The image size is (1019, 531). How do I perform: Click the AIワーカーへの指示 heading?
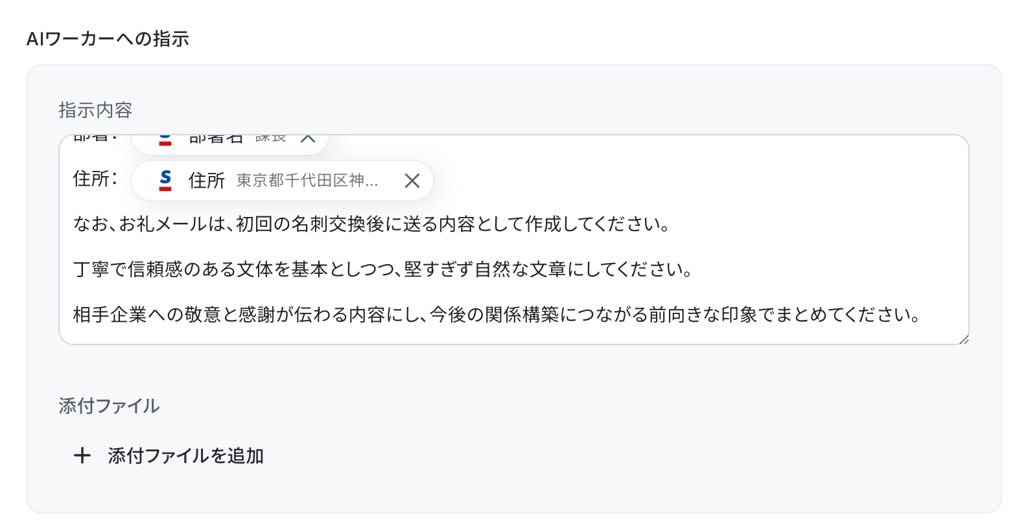click(x=108, y=39)
